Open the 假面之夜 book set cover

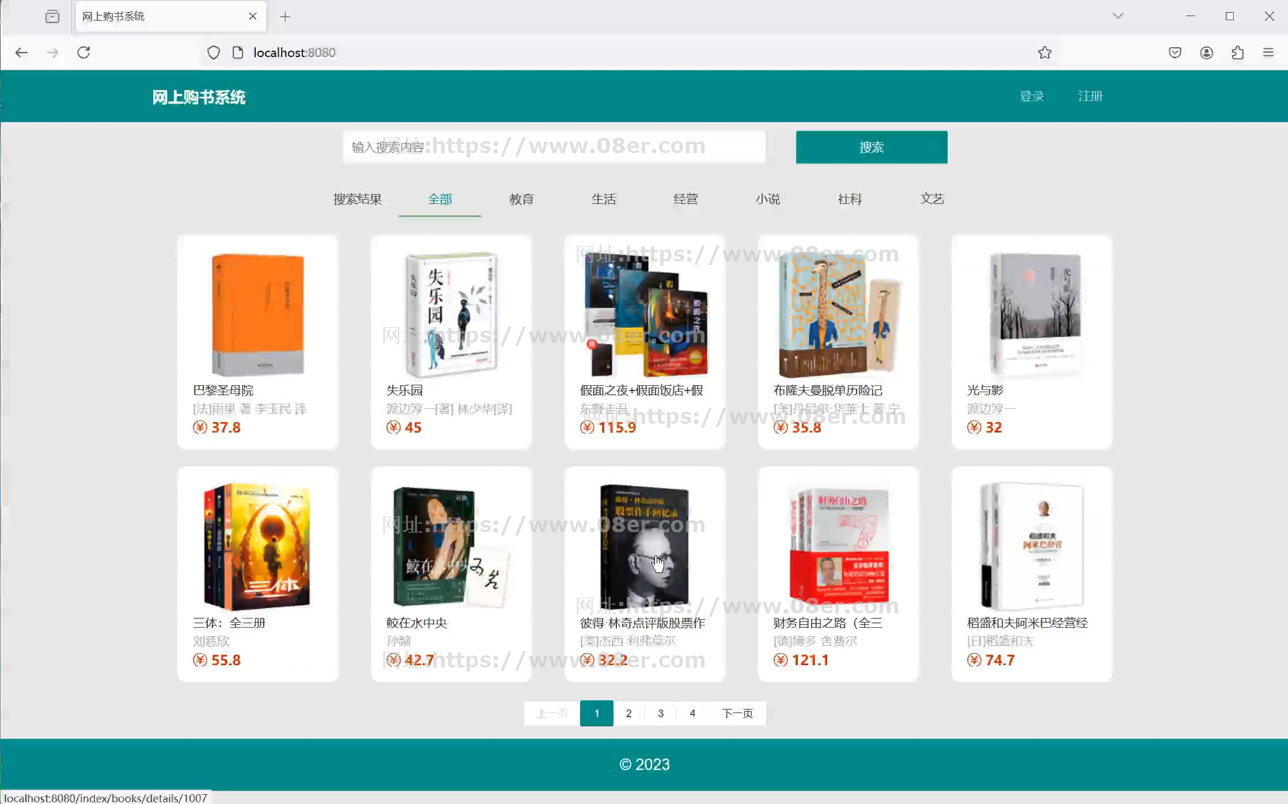tap(645, 314)
